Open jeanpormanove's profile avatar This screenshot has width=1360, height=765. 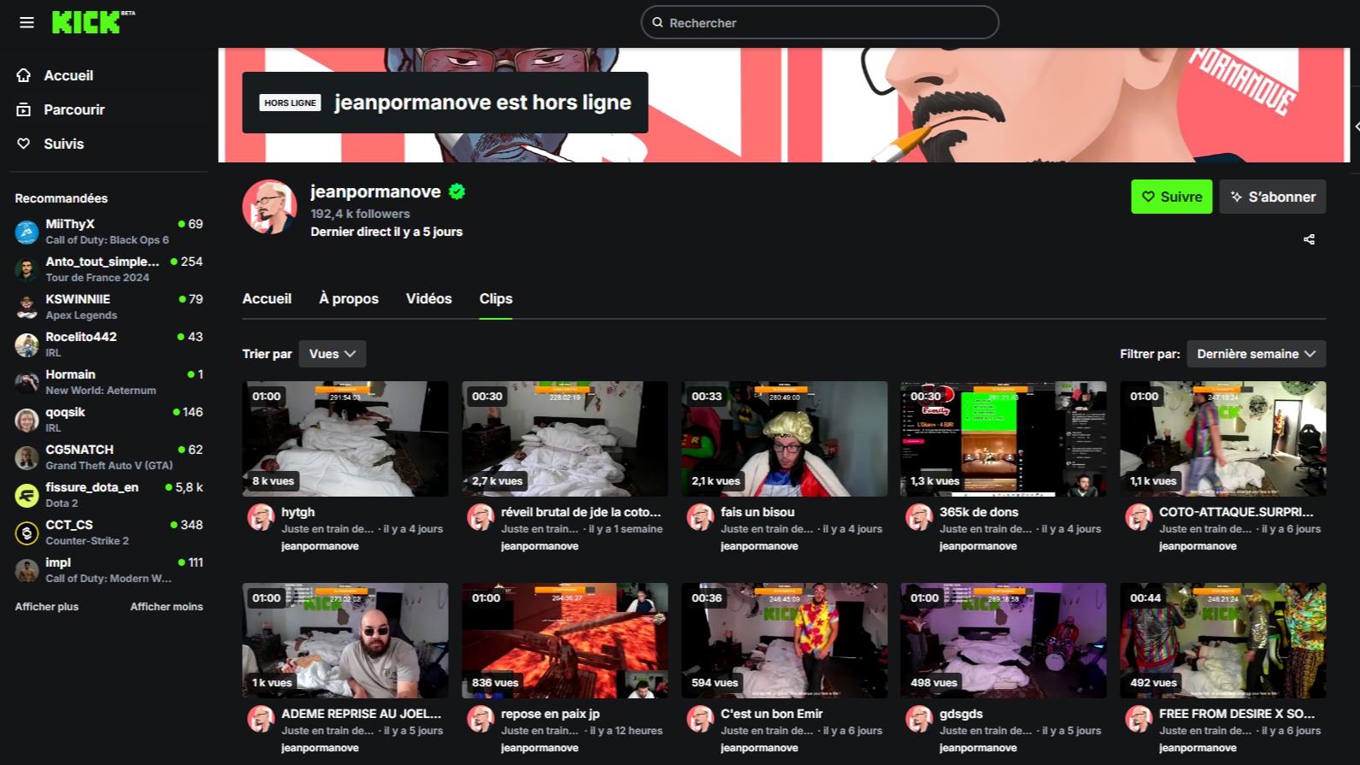(x=269, y=207)
